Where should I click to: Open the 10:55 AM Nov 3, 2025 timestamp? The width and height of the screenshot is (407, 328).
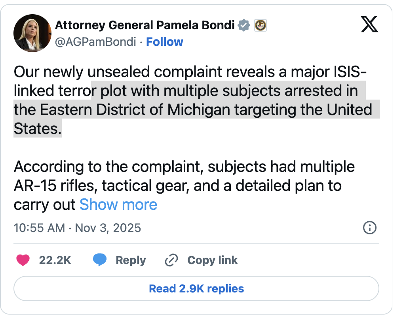(77, 228)
